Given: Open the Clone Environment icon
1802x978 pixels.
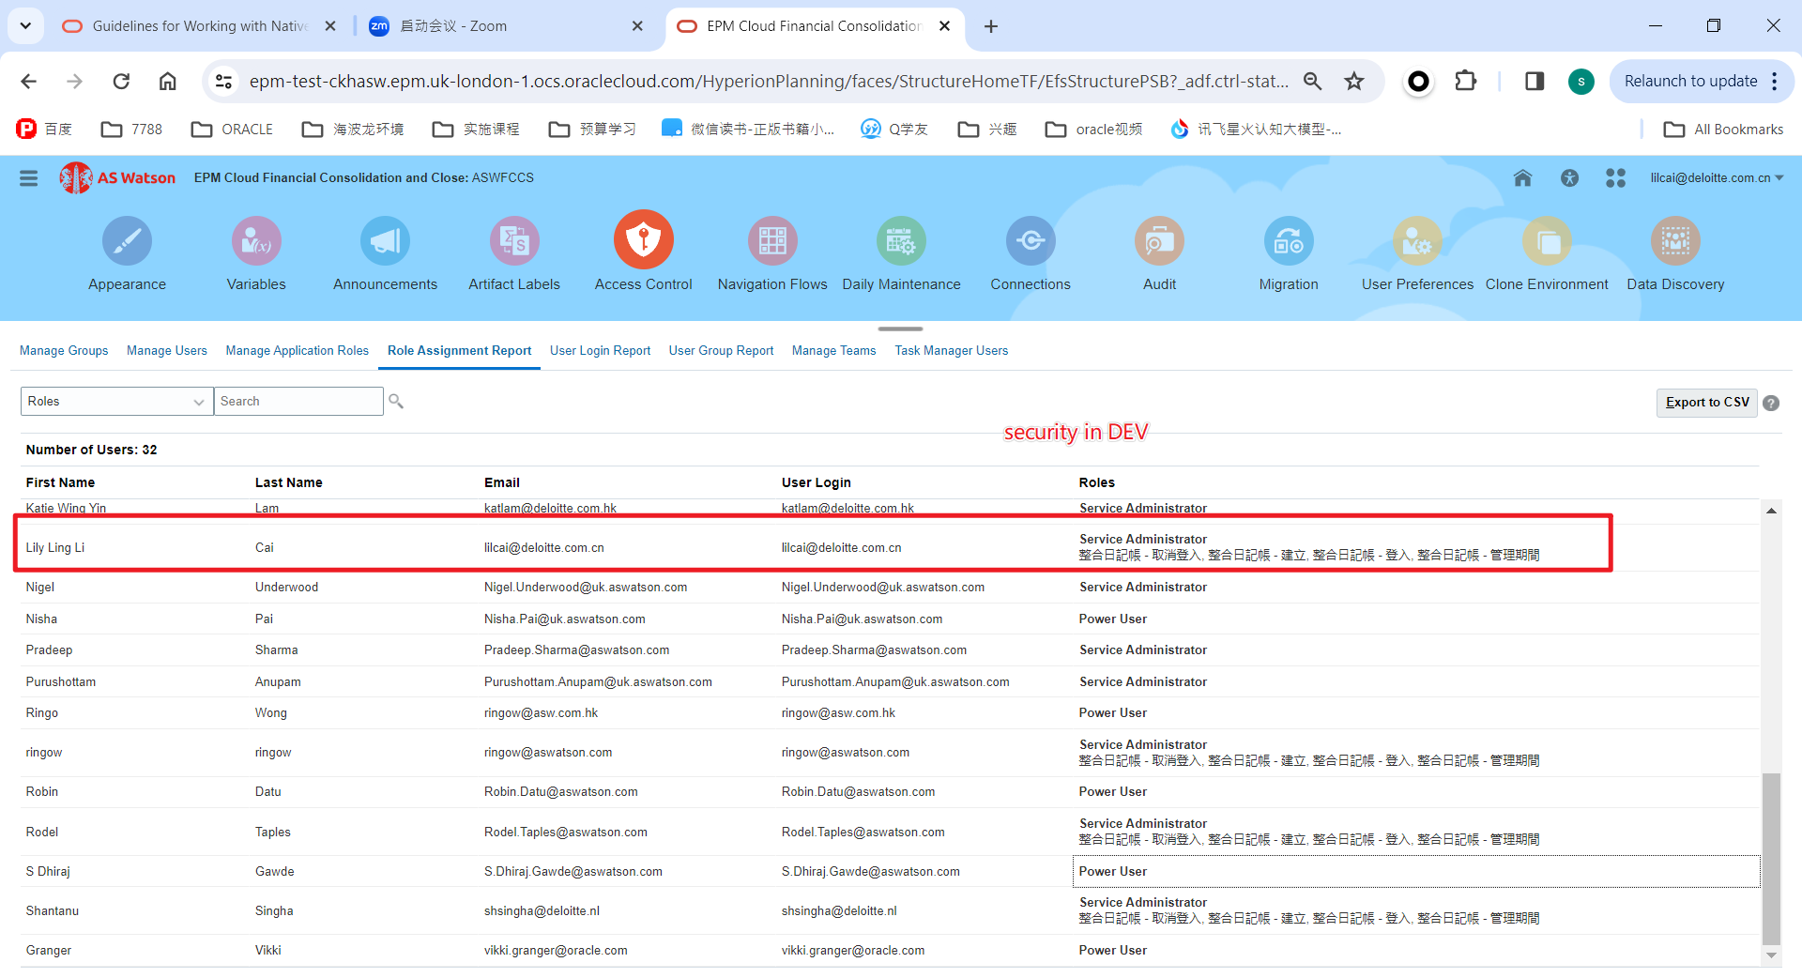Looking at the screenshot, I should 1547,241.
